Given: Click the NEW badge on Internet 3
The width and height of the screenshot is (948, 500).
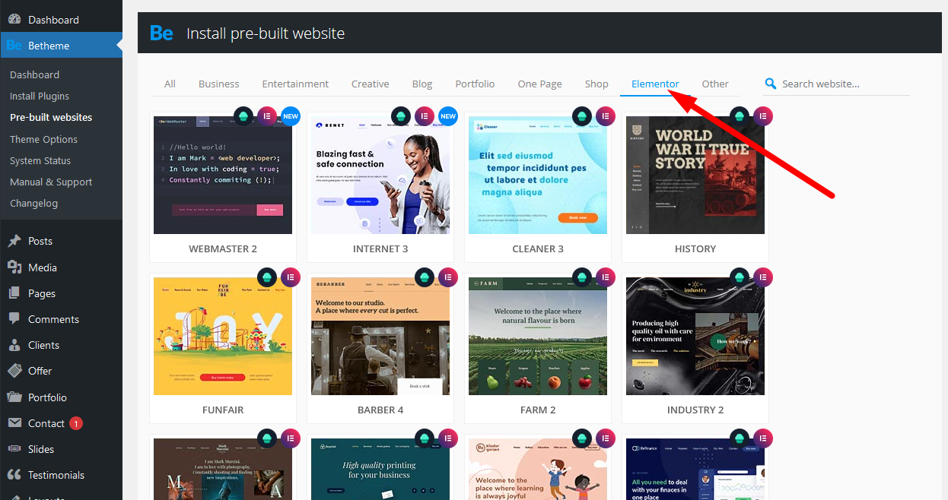Looking at the screenshot, I should 448,116.
